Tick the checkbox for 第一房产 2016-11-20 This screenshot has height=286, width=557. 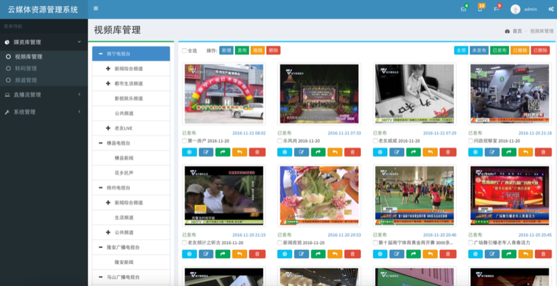(185, 141)
